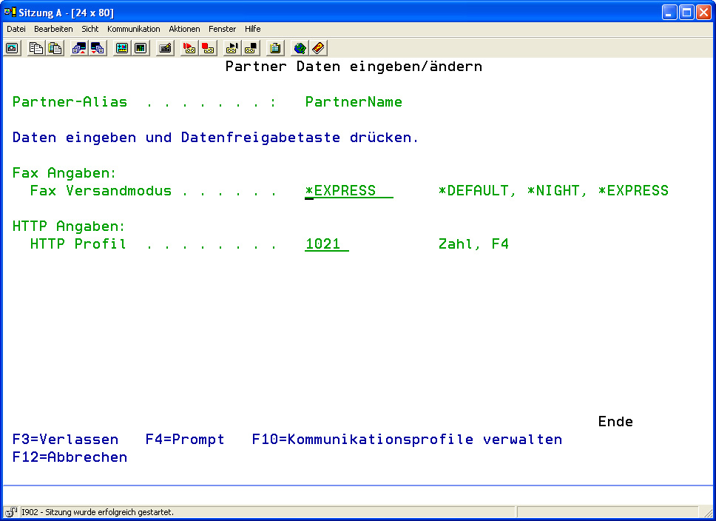The width and height of the screenshot is (716, 521).
Task: Click the help book icon in toolbar
Action: [318, 48]
